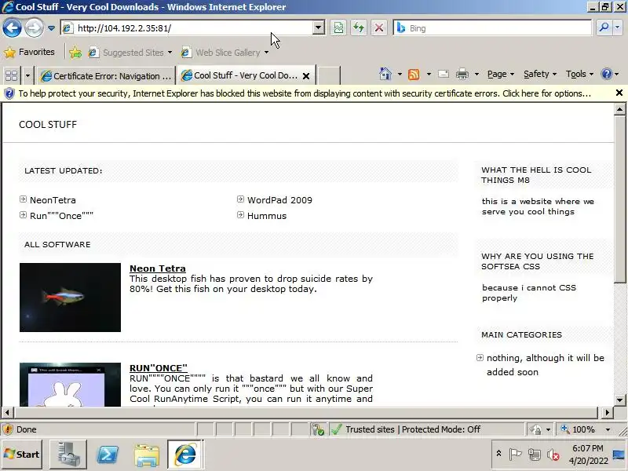Expand Home button dropdown arrow
628x471 pixels.
point(400,74)
